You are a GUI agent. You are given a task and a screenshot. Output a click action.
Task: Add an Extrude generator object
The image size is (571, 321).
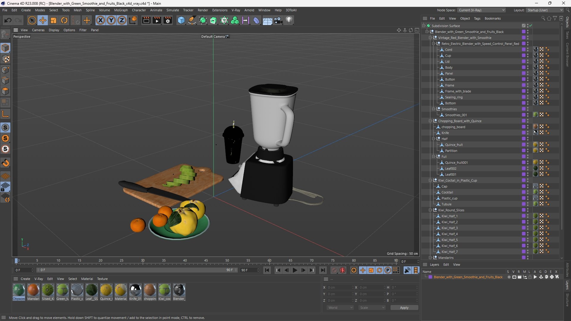(214, 20)
